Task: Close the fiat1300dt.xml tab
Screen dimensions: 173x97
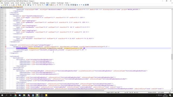Action: tap(22, 8)
